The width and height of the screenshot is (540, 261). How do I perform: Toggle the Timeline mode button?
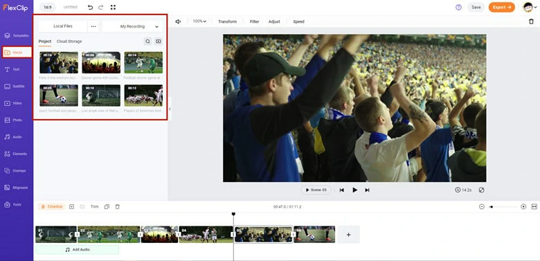click(x=51, y=206)
